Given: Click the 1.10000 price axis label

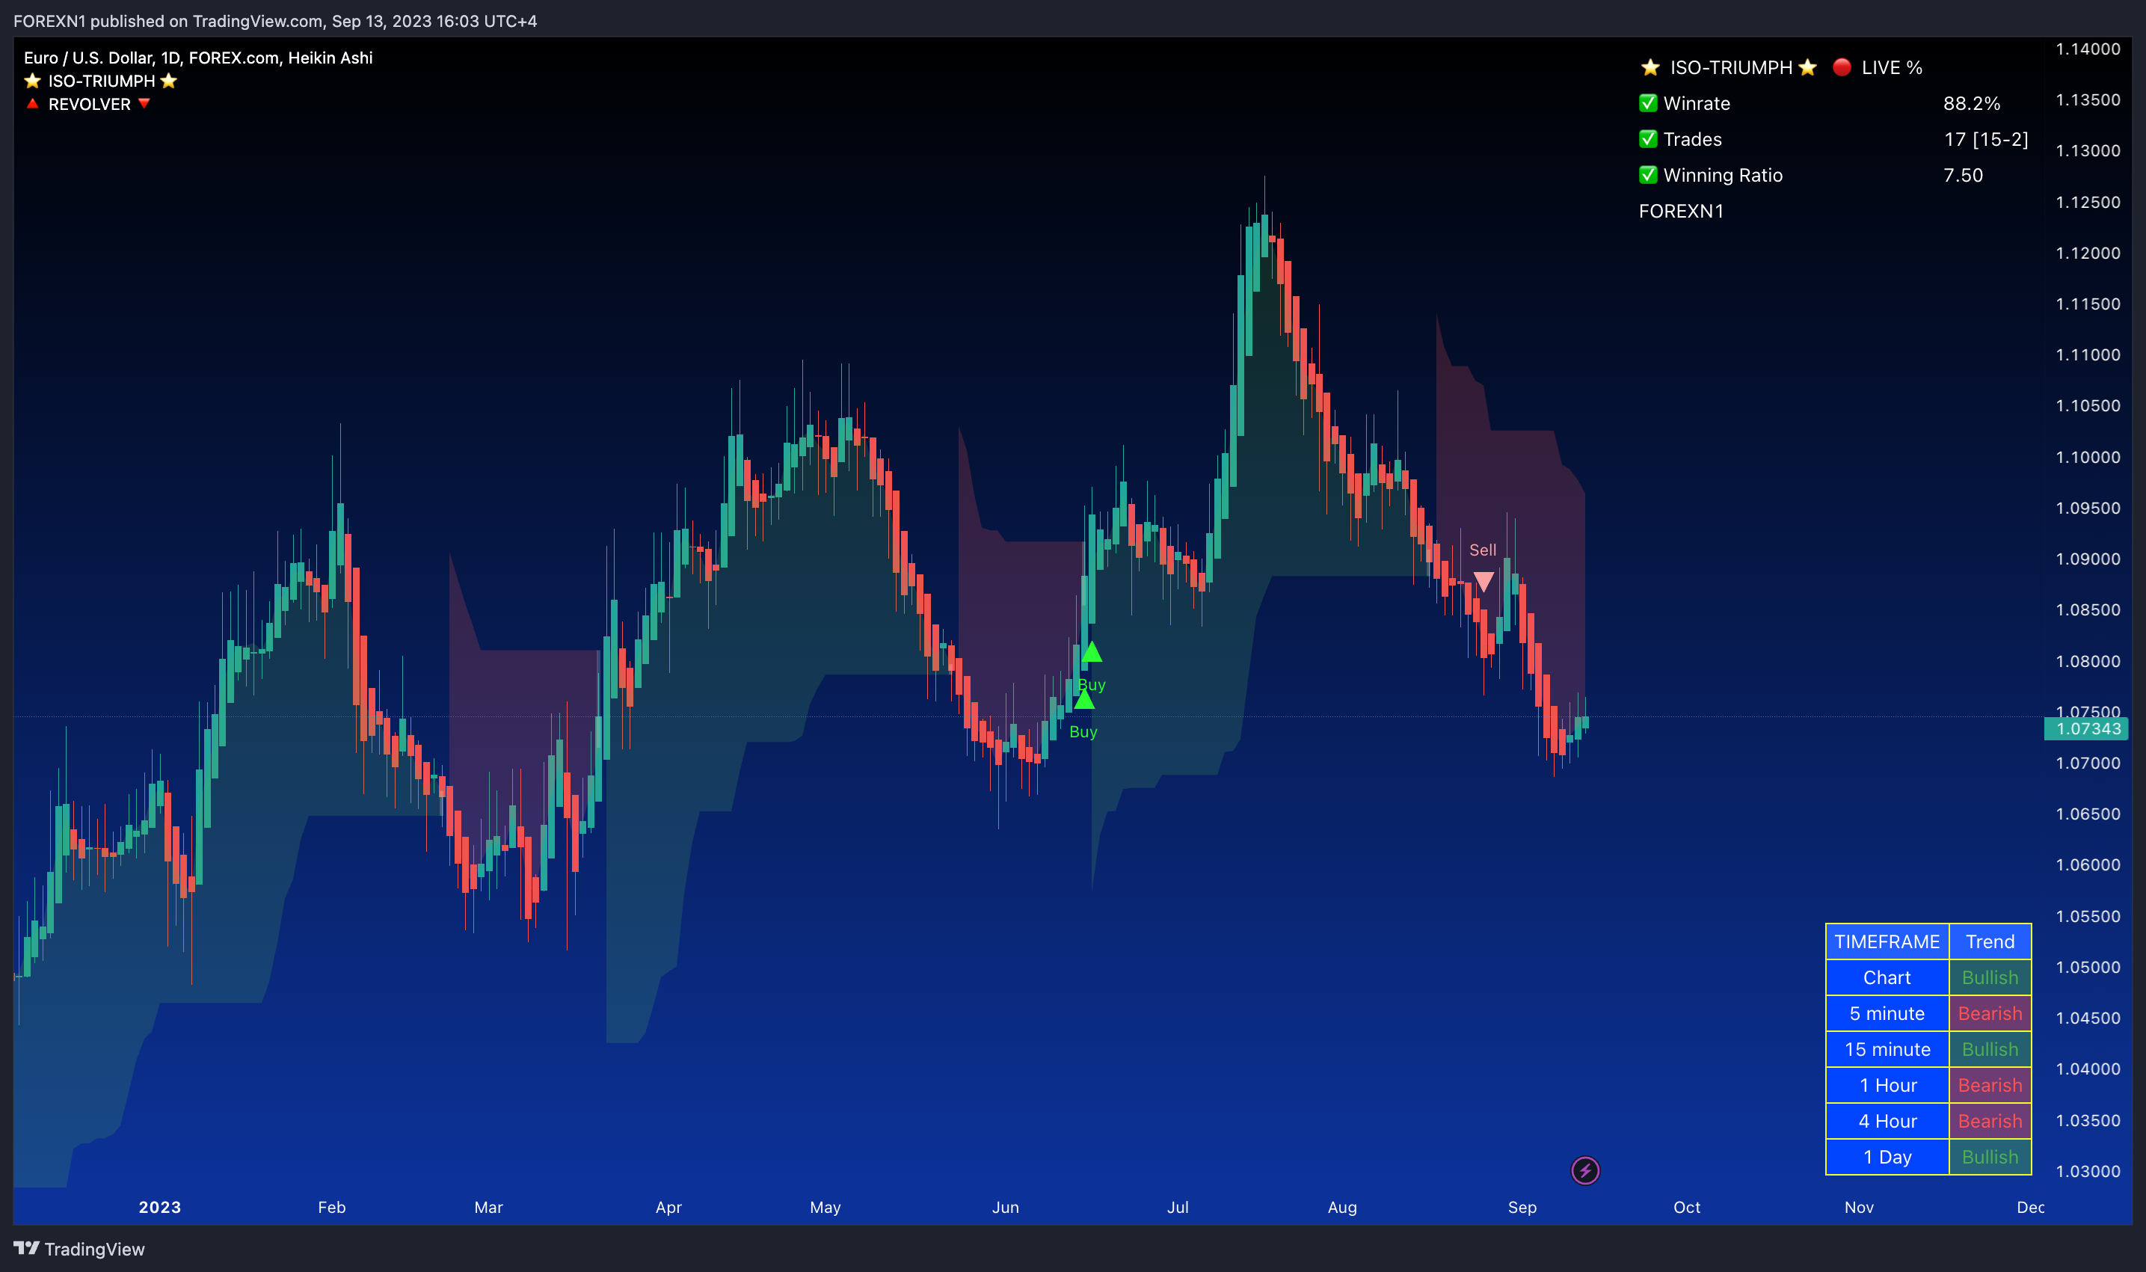Looking at the screenshot, I should pyautogui.click(x=2088, y=457).
